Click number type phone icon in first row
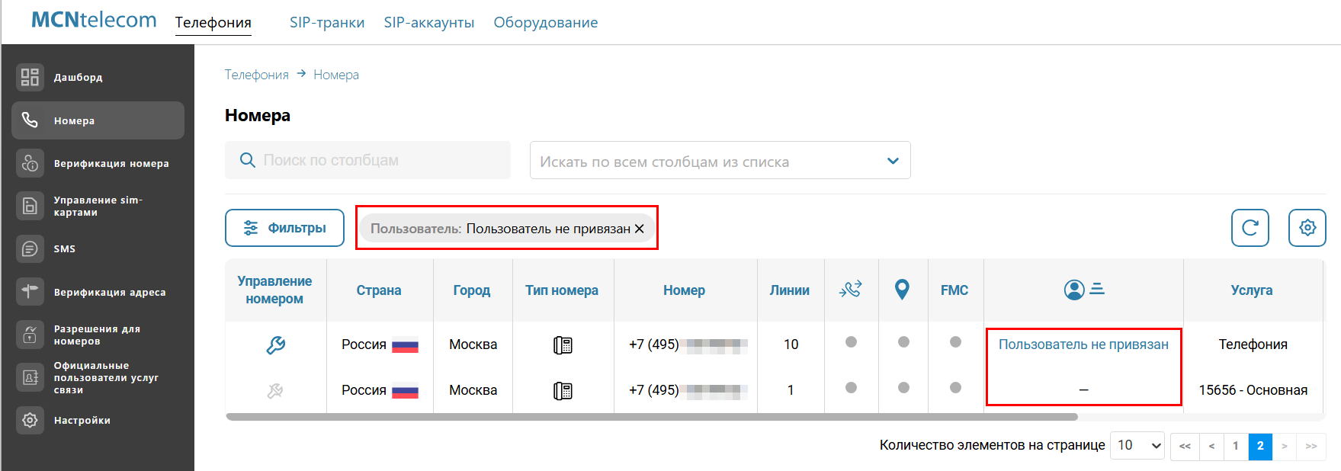The width and height of the screenshot is (1341, 471). (563, 345)
